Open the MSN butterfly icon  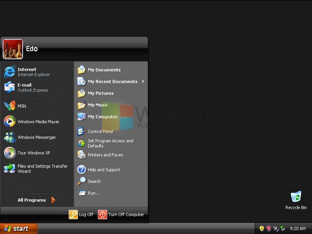pyautogui.click(x=10, y=106)
